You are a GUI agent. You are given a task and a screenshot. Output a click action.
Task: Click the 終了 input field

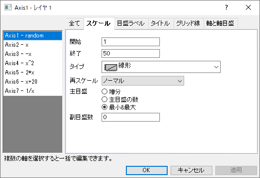(131, 53)
